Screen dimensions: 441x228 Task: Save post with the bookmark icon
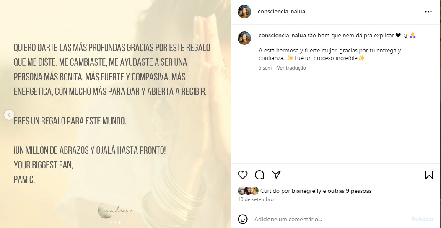pyautogui.click(x=429, y=175)
